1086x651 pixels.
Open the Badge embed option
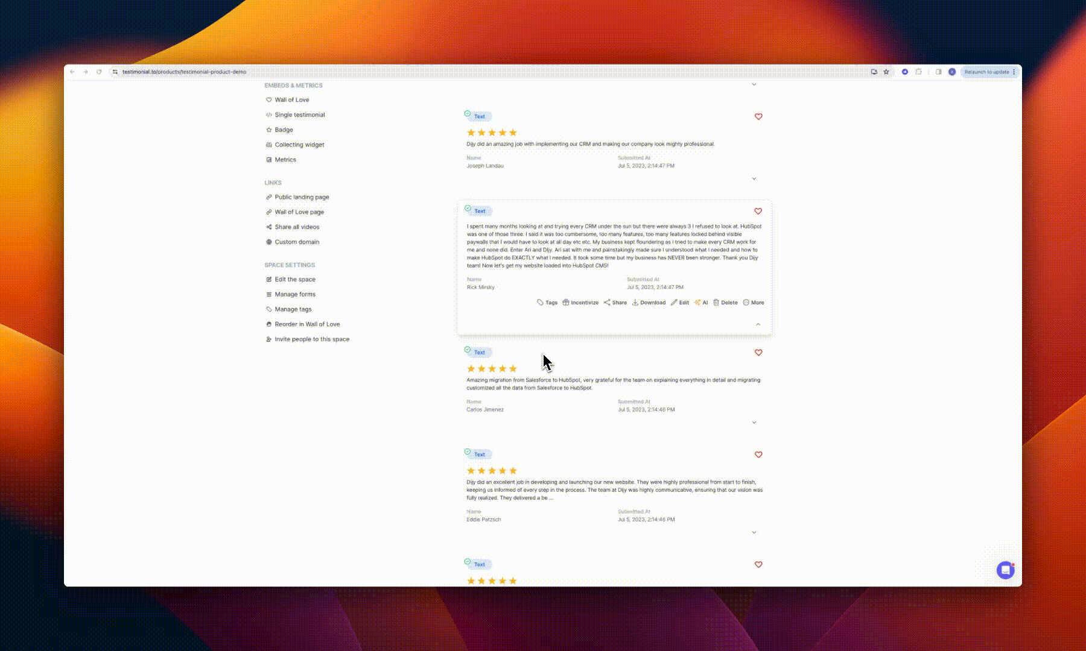tap(279, 130)
